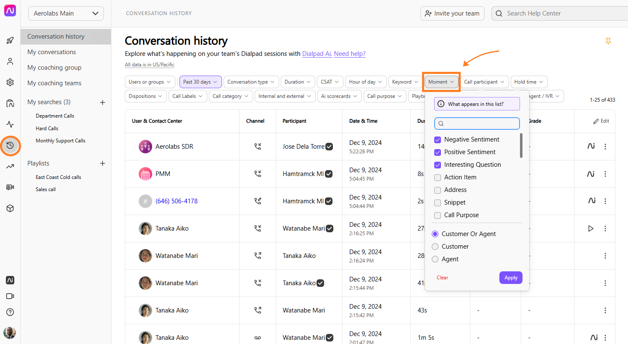
Task: Uncheck the Negative Sentiment checkbox
Action: click(x=438, y=139)
